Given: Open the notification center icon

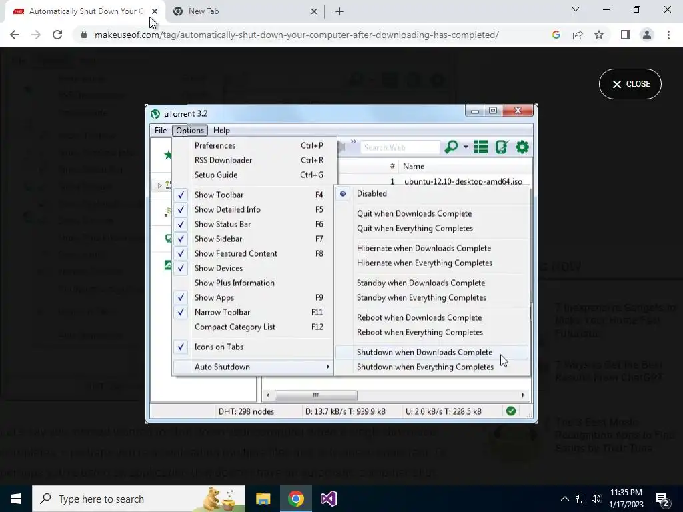Looking at the screenshot, I should (x=662, y=499).
